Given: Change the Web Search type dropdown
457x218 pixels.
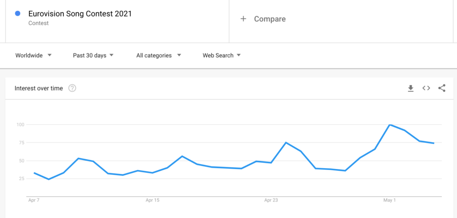Looking at the screenshot, I should click(222, 55).
